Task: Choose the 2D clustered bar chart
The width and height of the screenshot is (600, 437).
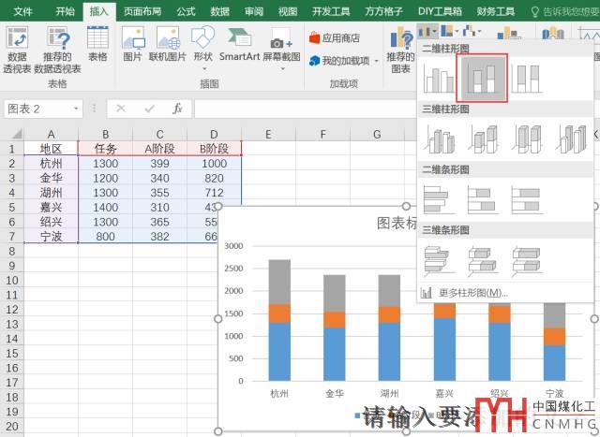Action: pos(439,198)
